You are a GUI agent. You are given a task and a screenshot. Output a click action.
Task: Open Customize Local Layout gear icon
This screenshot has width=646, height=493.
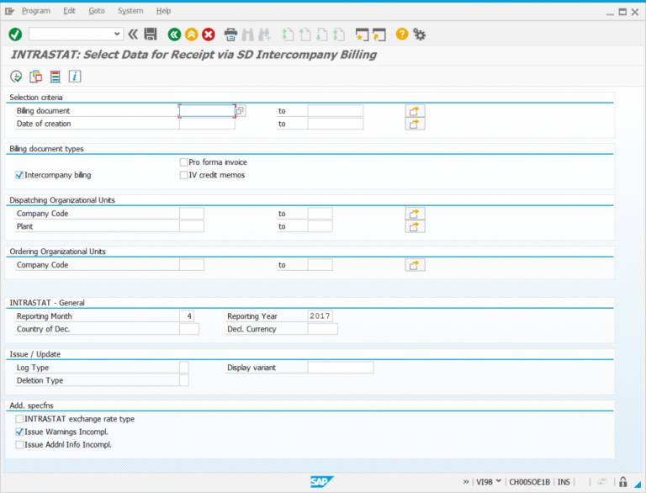(x=420, y=34)
